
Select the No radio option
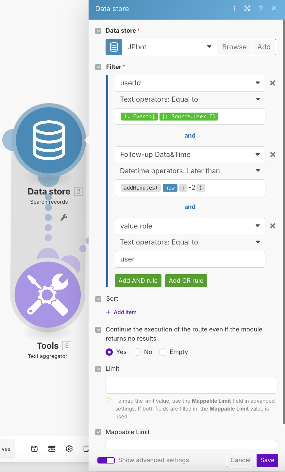(x=137, y=352)
